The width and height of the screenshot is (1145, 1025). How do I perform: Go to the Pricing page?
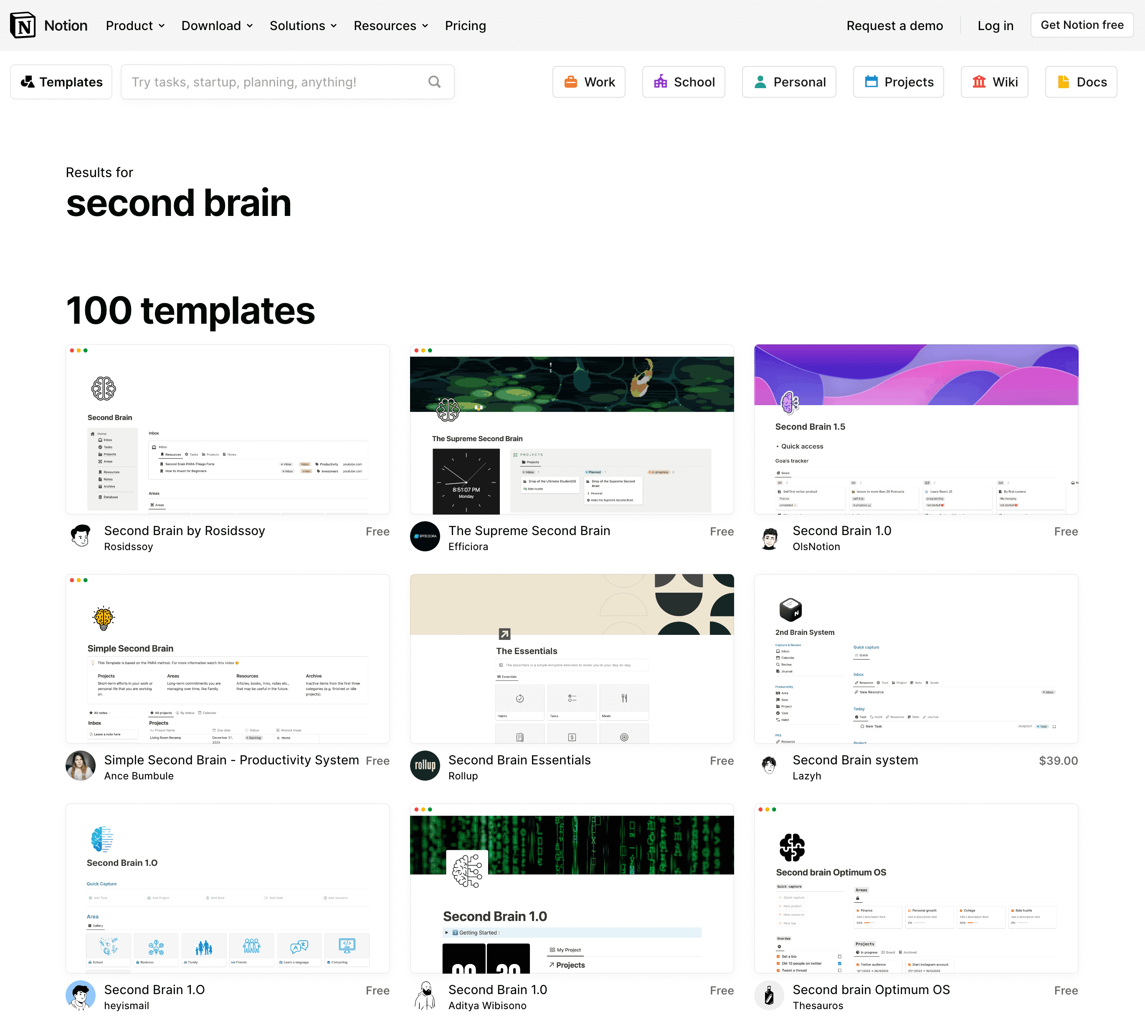465,26
